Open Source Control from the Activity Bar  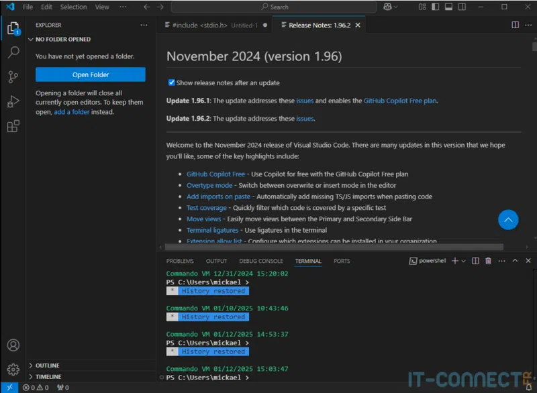point(13,76)
